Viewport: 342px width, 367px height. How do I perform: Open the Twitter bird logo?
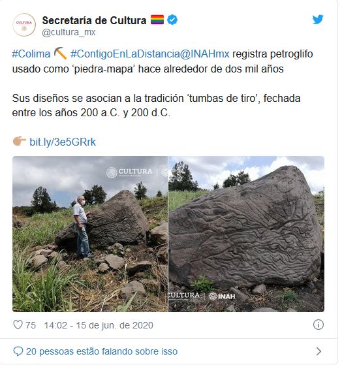(318, 20)
